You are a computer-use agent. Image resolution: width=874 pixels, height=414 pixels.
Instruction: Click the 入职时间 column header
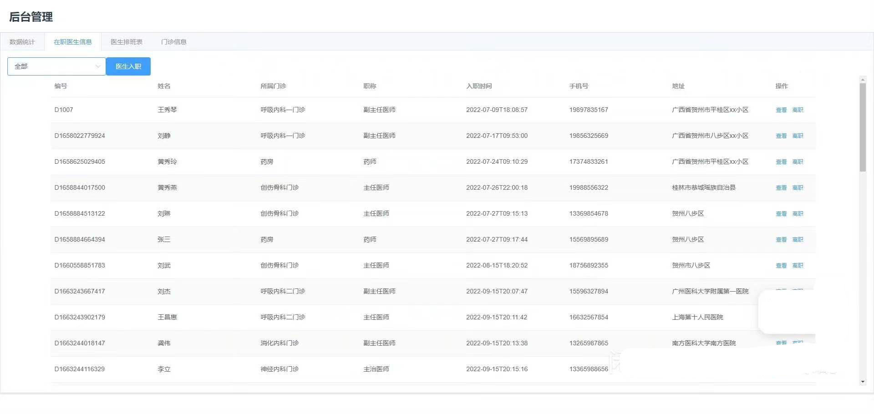479,86
